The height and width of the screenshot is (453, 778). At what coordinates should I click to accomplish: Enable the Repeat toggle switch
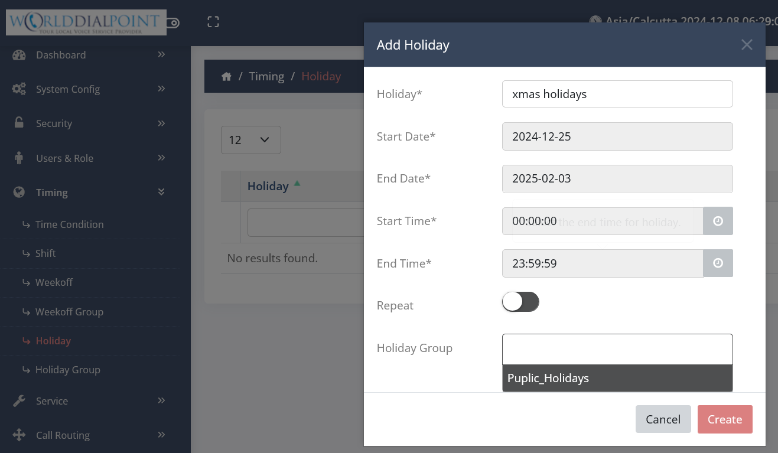520,302
